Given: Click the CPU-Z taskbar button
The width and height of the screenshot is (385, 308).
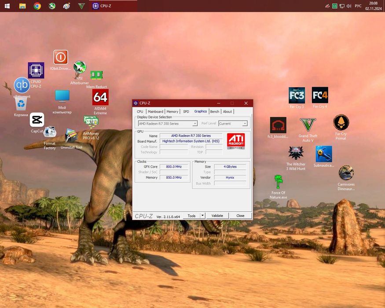Looking at the screenshot, I should (113, 6).
